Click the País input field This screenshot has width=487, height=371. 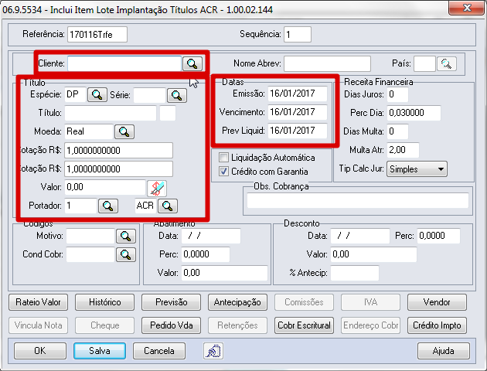[424, 63]
